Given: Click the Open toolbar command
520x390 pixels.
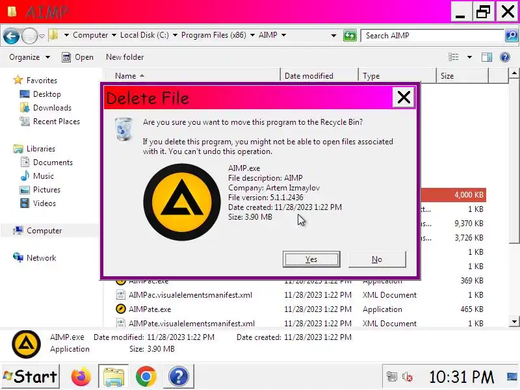Looking at the screenshot, I should 77,57.
